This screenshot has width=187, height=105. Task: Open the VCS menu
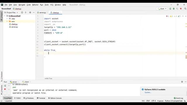(x=52, y=5)
